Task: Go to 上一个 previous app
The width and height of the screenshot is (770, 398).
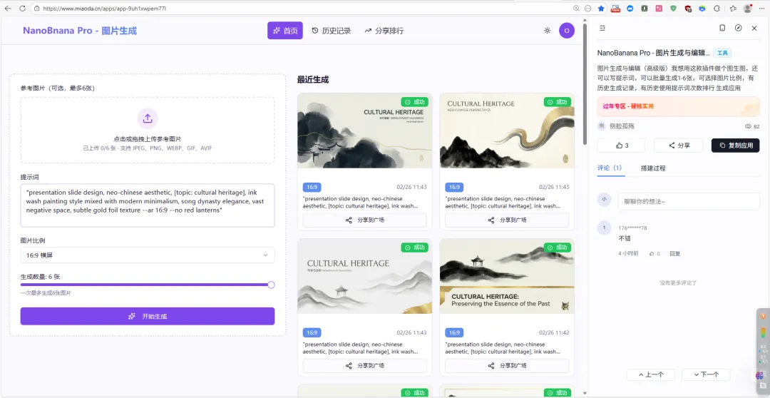Action: click(651, 374)
